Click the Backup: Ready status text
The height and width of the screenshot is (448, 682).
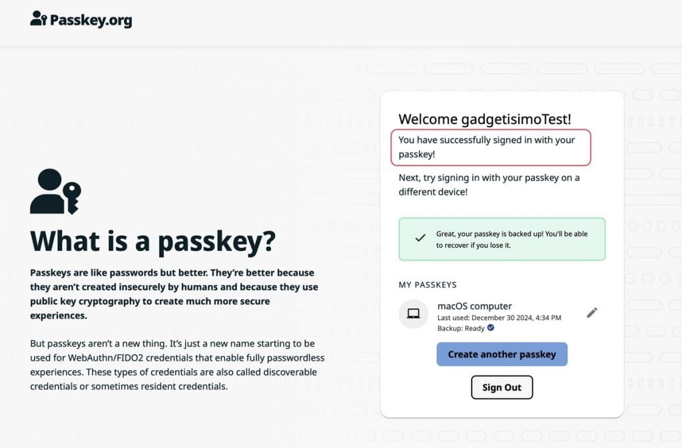(461, 328)
